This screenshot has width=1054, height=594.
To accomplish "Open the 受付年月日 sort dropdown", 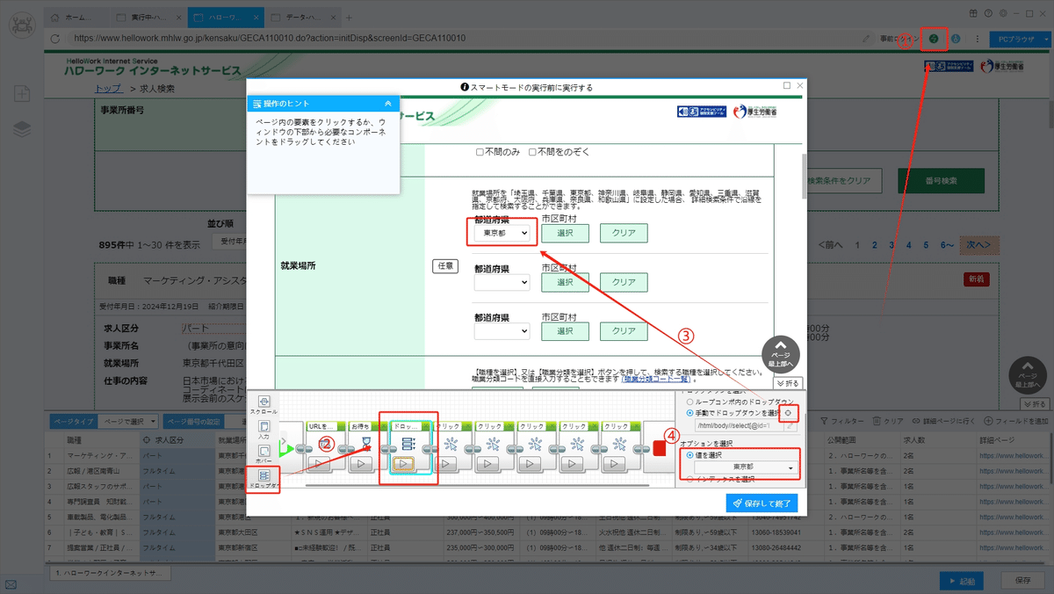I will pos(232,241).
